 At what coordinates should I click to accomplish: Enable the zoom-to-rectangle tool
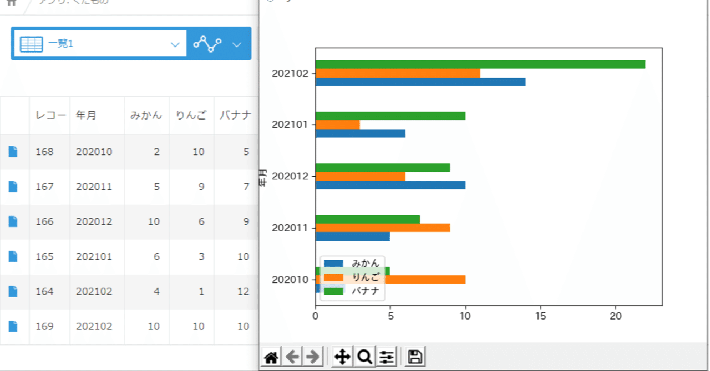pos(364,357)
